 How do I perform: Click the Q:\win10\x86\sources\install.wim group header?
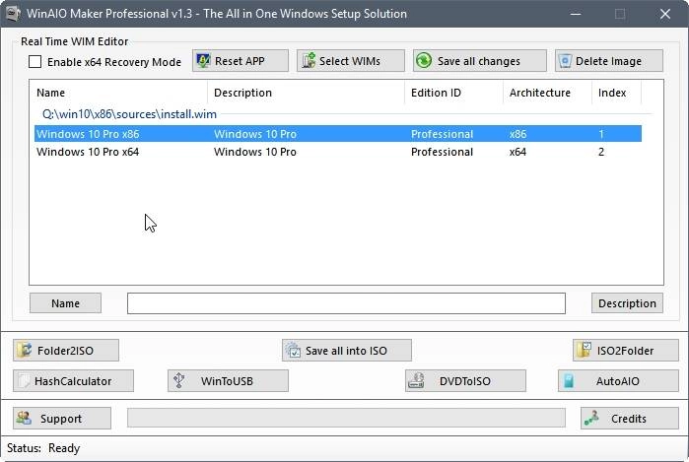tap(129, 114)
